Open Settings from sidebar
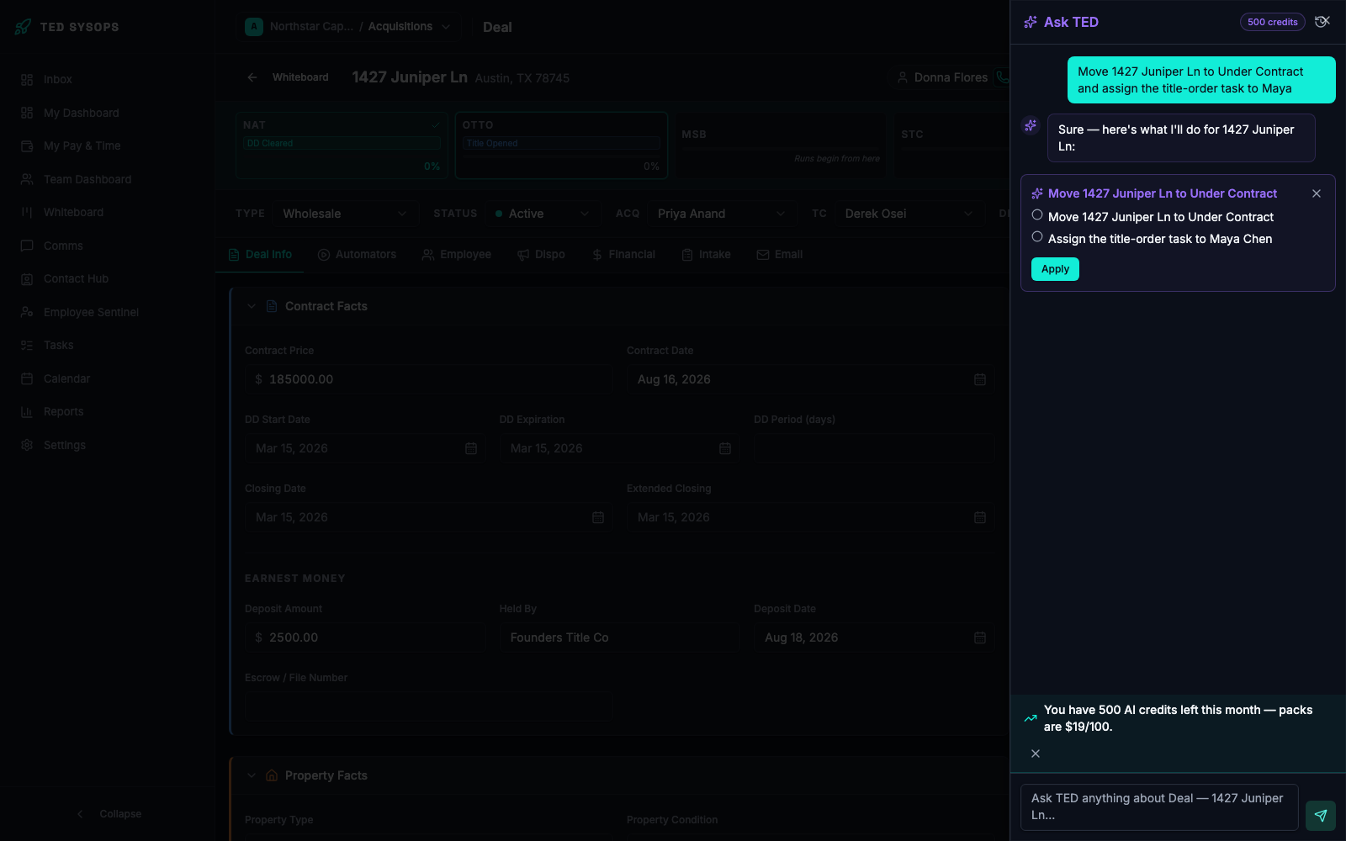 coord(107,445)
